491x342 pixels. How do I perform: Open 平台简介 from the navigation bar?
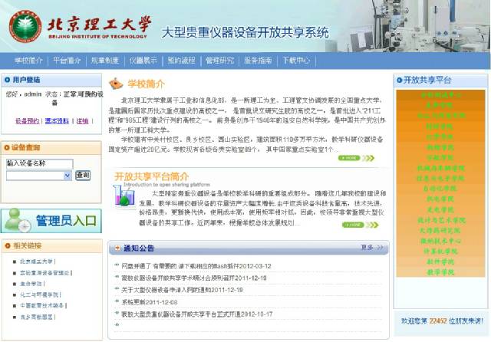pos(67,60)
